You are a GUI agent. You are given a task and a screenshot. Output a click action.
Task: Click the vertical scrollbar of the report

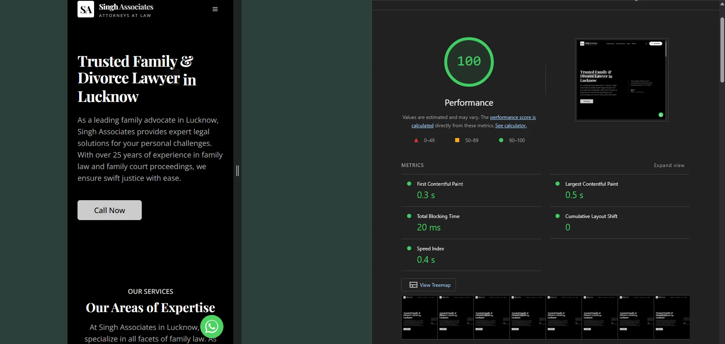[x=722, y=50]
